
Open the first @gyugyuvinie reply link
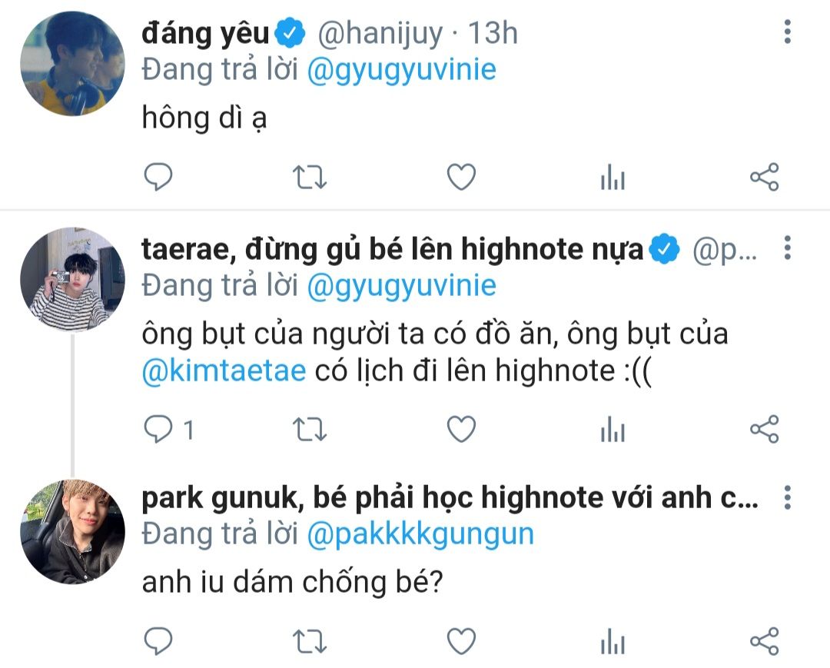tap(402, 70)
